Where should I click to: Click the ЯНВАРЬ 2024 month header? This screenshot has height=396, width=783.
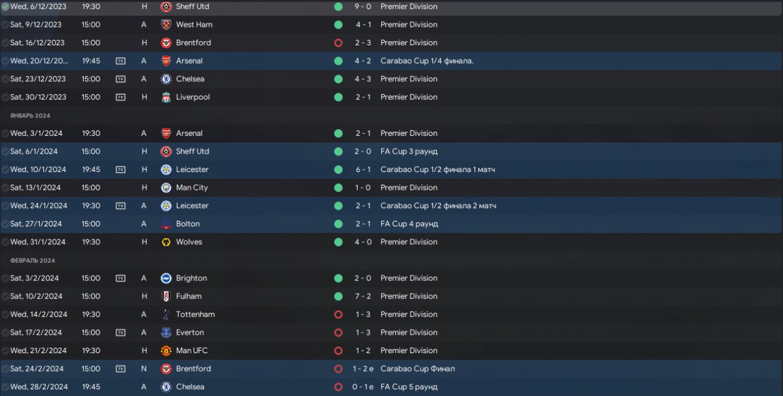click(x=30, y=115)
